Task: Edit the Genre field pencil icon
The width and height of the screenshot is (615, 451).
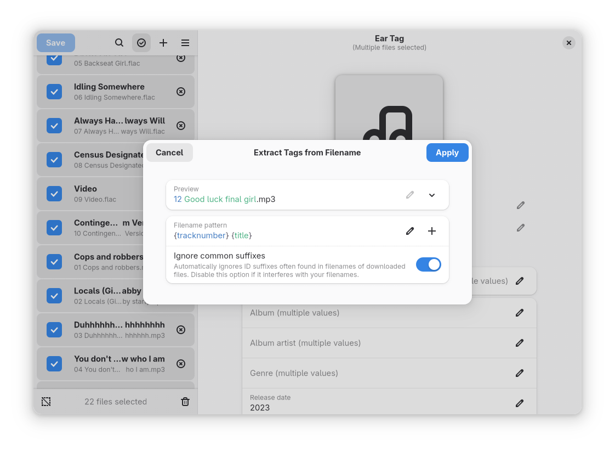Action: point(520,373)
